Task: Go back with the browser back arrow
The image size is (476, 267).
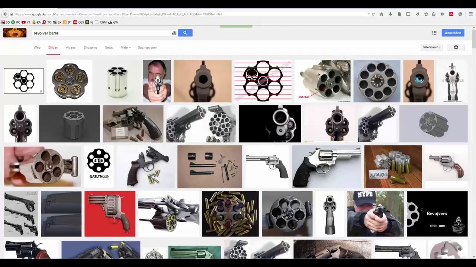Action: coord(5,14)
